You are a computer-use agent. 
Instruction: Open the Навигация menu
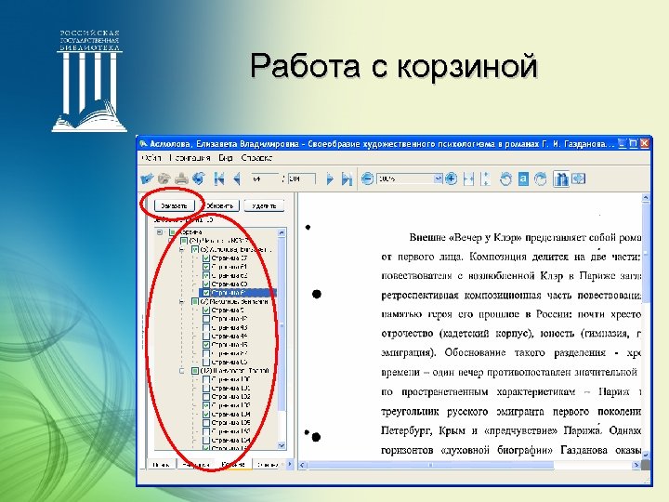point(190,158)
